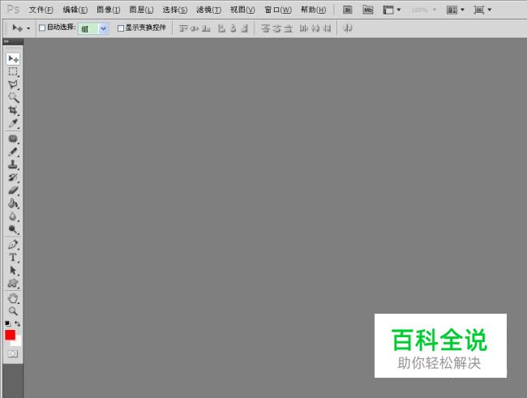The image size is (527, 398).
Task: Open the 视图(V) menu
Action: [242, 10]
